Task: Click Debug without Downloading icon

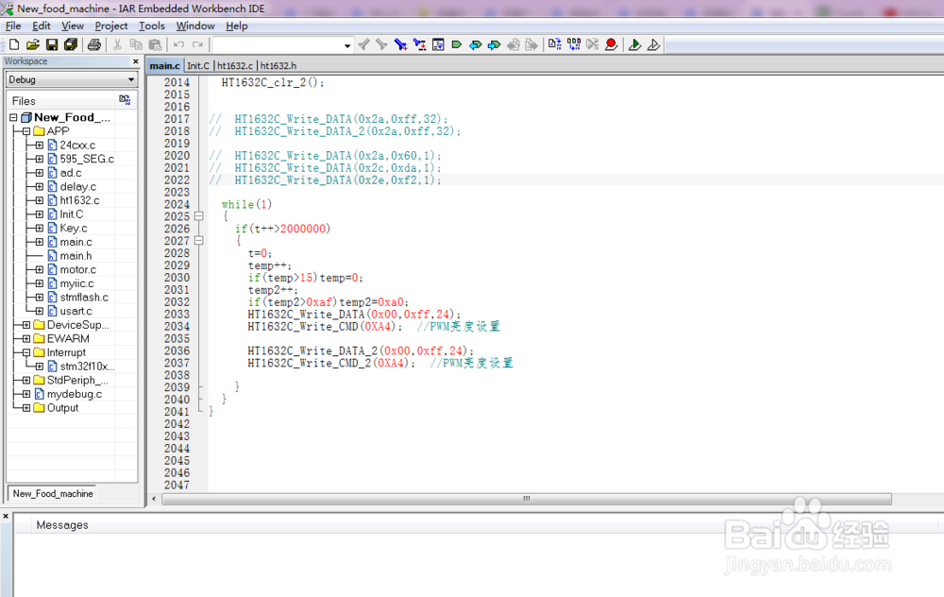Action: pos(653,44)
